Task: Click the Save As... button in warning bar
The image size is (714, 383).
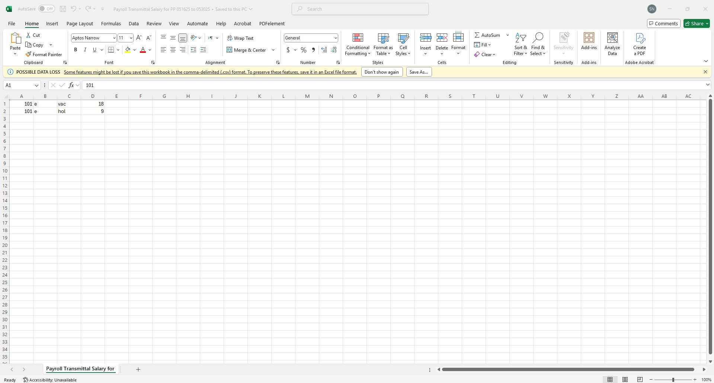Action: tap(419, 72)
